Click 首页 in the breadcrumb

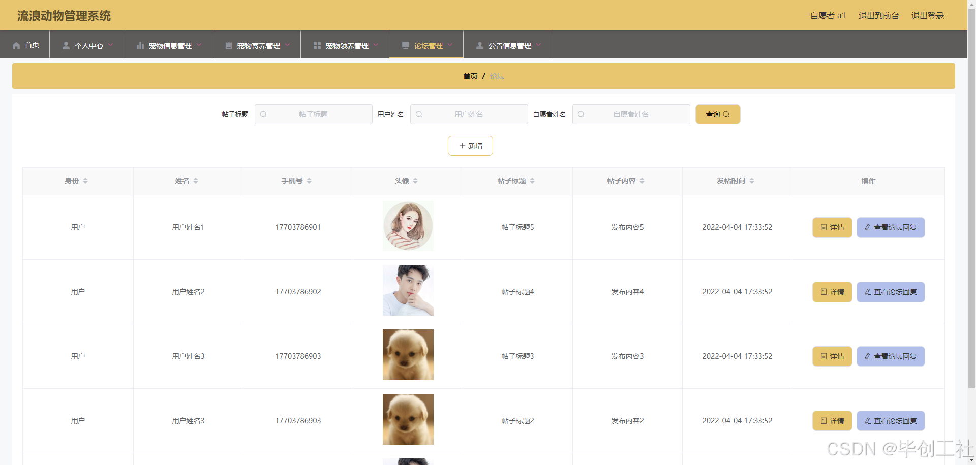[x=470, y=76]
